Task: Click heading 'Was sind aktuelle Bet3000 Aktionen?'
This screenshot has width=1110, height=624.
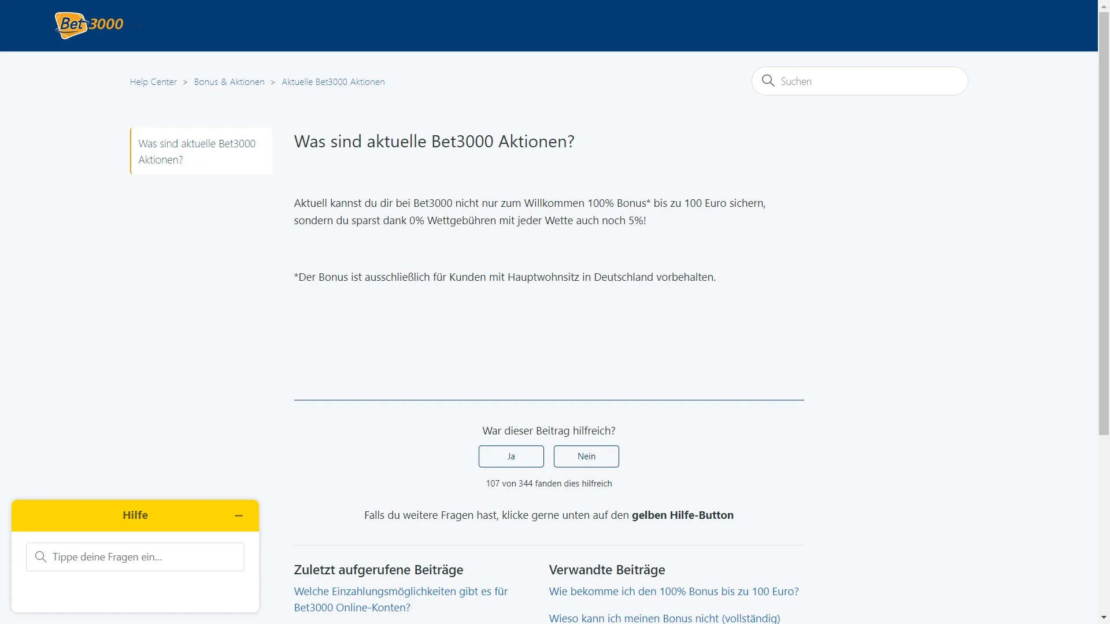Action: tap(434, 142)
